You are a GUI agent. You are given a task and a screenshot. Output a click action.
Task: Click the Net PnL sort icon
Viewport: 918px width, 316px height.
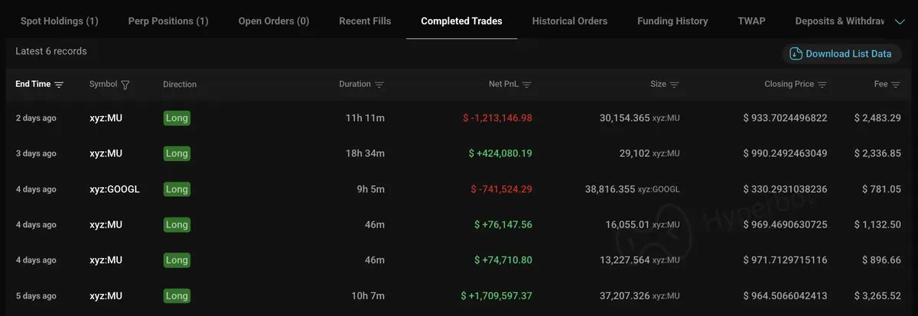526,85
